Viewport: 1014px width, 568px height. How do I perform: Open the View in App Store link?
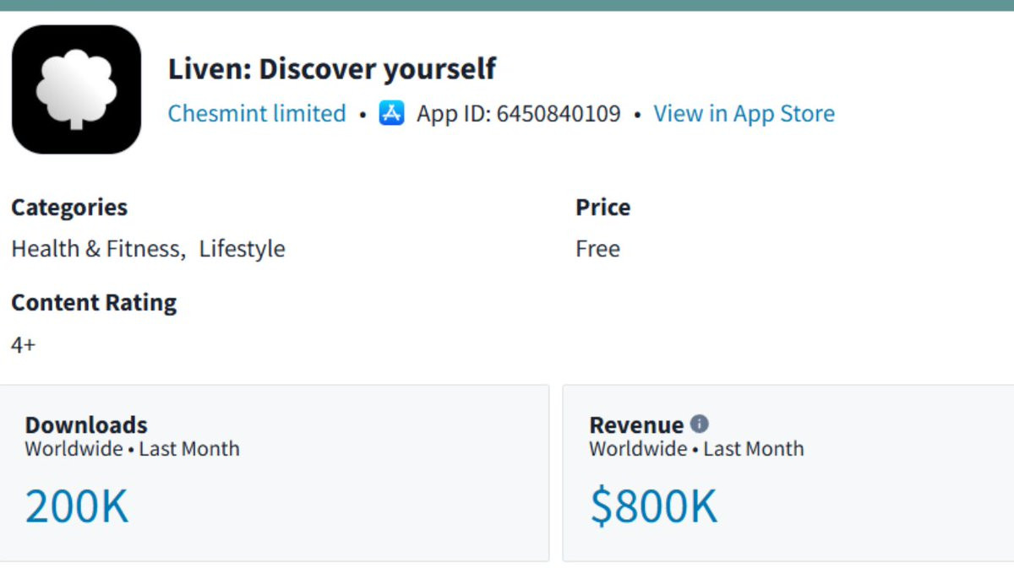click(744, 113)
